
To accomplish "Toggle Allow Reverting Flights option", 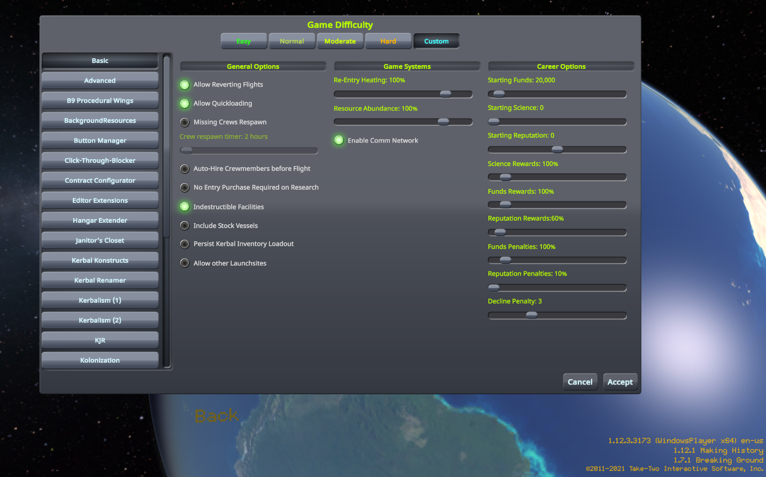I will [x=185, y=84].
